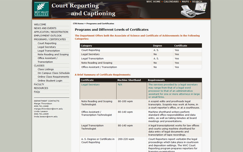Open the MAPS link in header
243x152 pixels.
[x=185, y=2]
